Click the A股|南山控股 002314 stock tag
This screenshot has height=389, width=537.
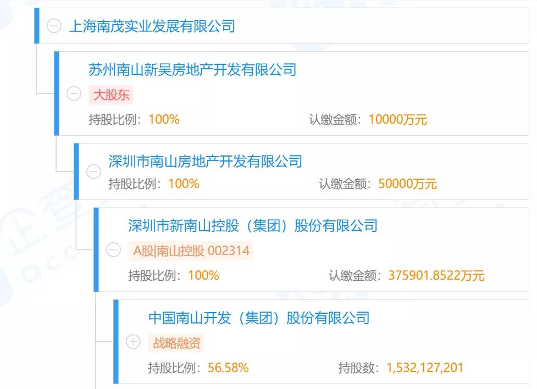pyautogui.click(x=190, y=250)
